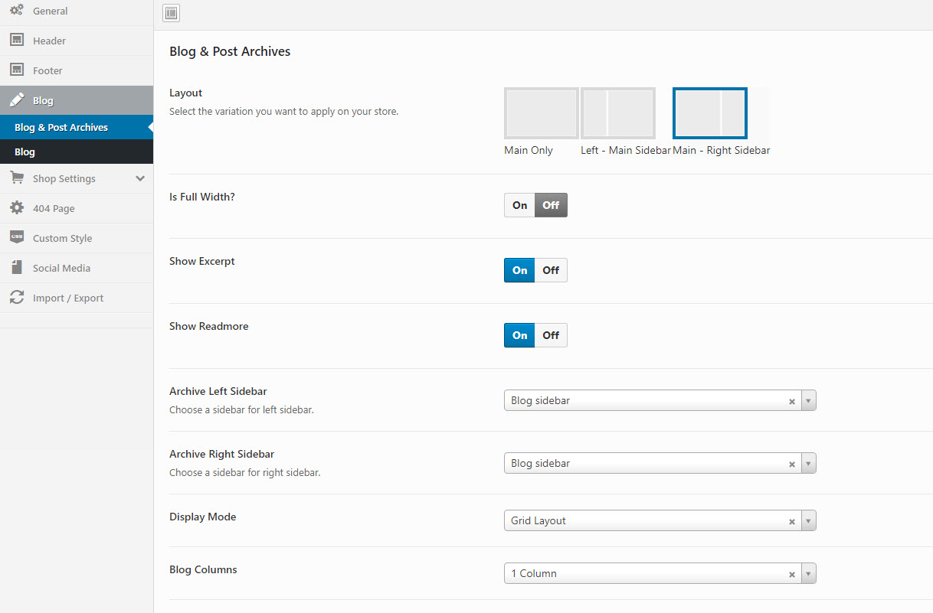
Task: Select the Main - Right Sidebar layout
Action: tap(710, 113)
